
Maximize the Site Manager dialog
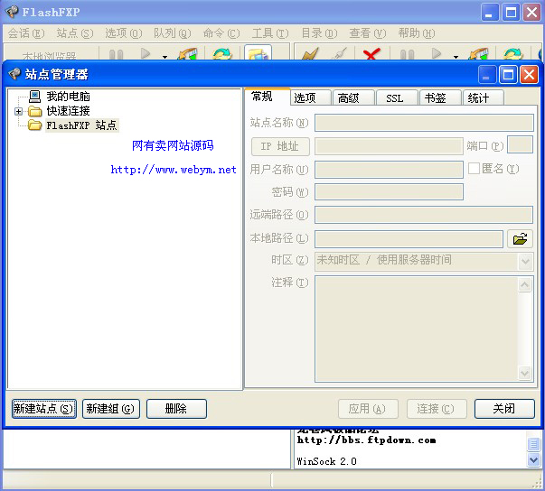[508, 74]
